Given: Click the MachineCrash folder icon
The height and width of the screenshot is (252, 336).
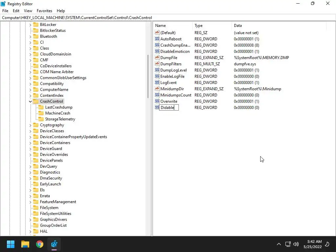Looking at the screenshot, I should point(41,113).
